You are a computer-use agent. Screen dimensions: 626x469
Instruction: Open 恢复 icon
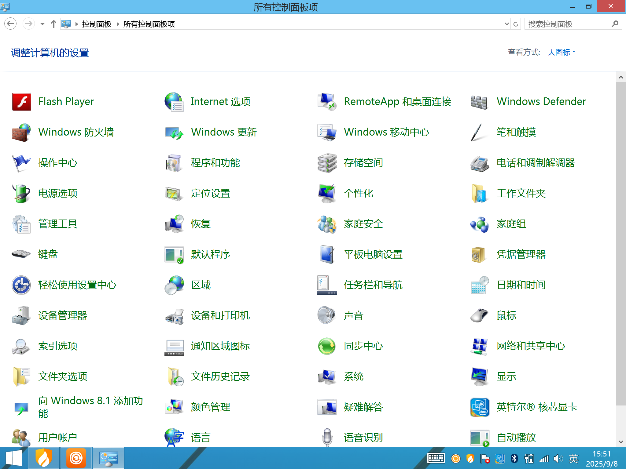pyautogui.click(x=174, y=224)
